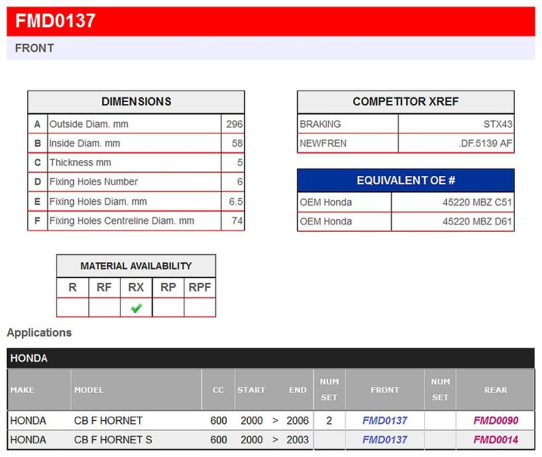Screen dimensions: 542x457
Task: Select the outside diameter value 296
Action: click(235, 124)
